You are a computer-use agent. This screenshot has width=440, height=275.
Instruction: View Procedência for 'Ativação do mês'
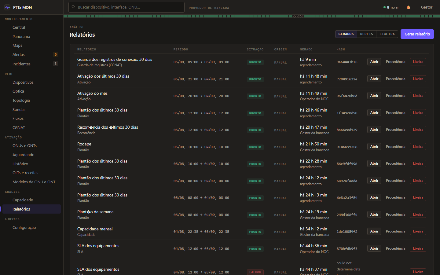point(395,96)
